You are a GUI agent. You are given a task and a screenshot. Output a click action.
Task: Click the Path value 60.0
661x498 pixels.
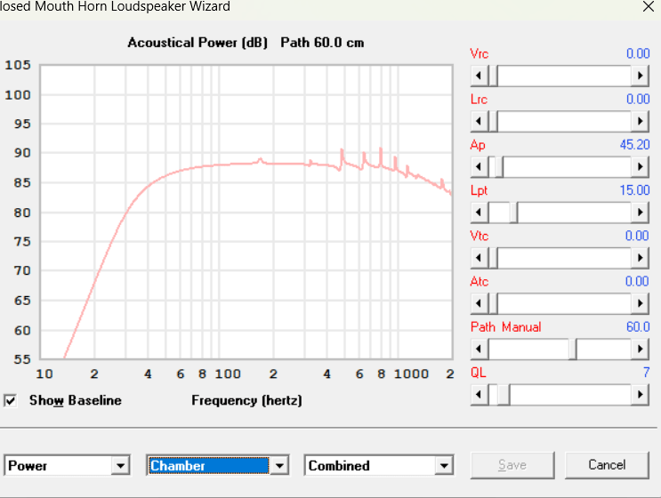coord(638,326)
